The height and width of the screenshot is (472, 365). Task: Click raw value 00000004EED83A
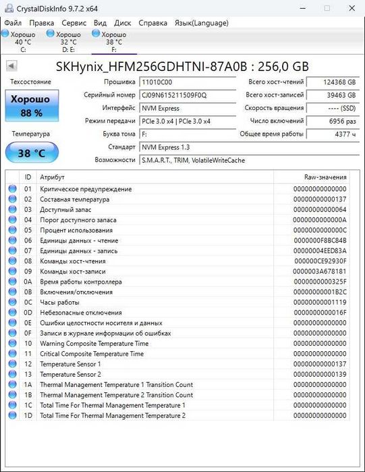(320, 251)
